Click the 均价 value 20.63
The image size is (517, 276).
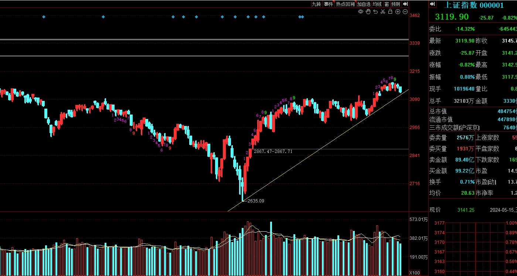[x=467, y=193]
